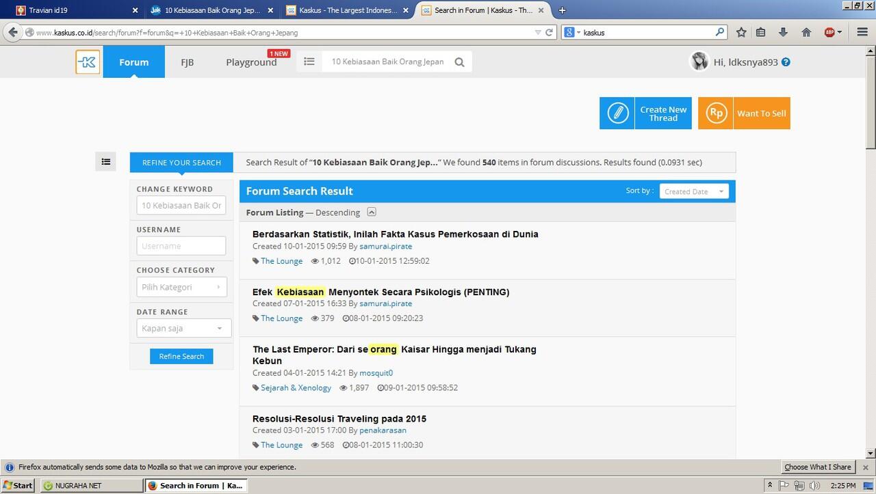Viewport: 876px width, 494px height.
Task: Go to the Firefox home icon
Action: 806,32
